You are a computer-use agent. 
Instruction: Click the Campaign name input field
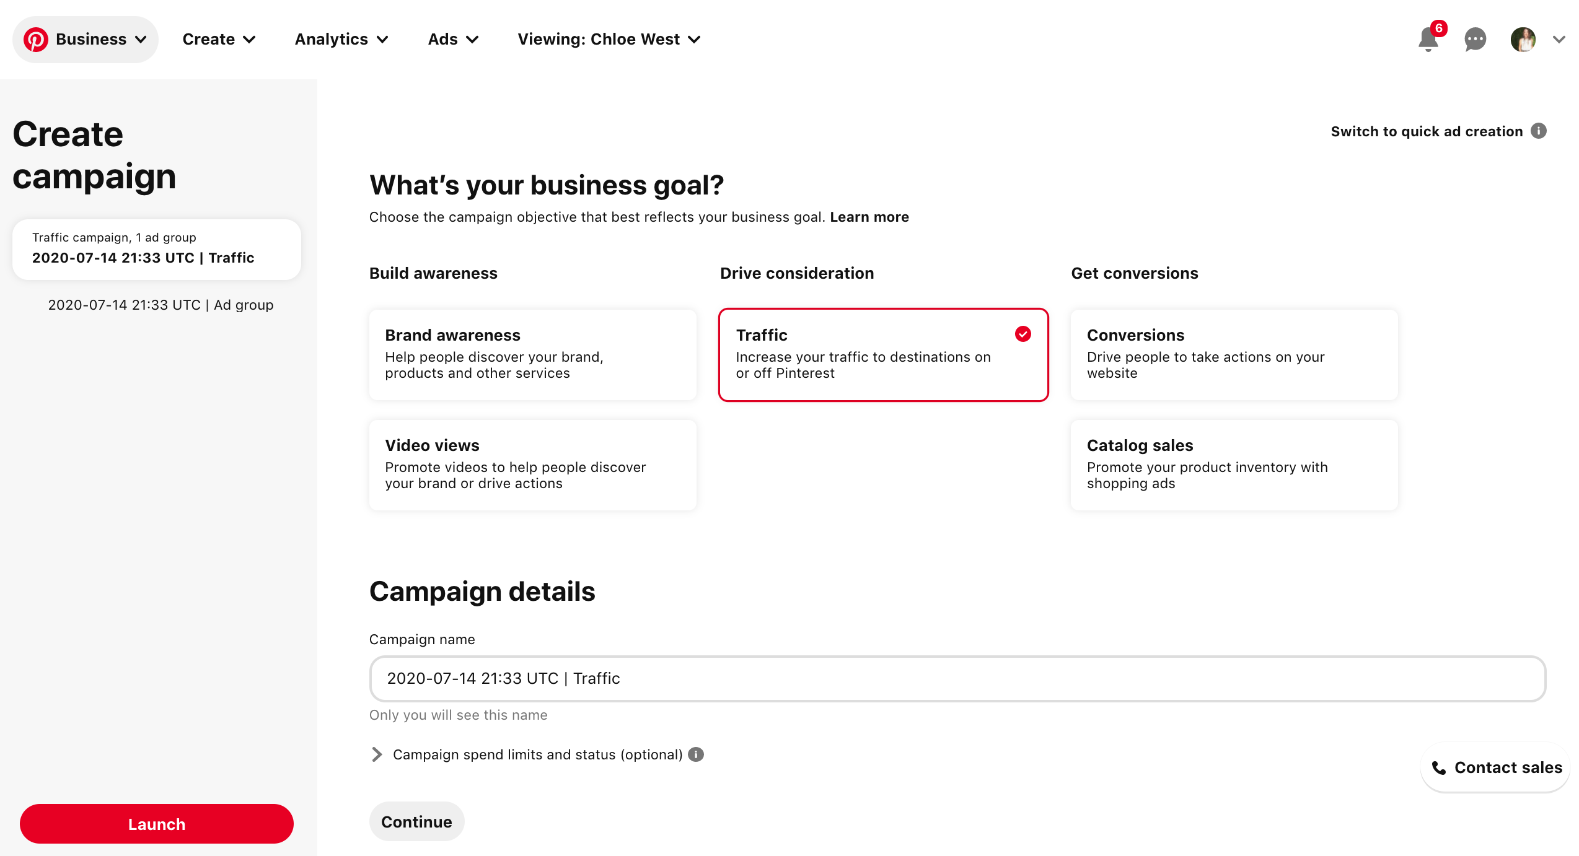[957, 679]
